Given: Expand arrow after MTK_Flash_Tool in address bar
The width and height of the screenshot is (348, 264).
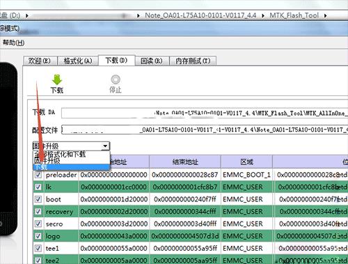Looking at the screenshot, I should coord(325,16).
